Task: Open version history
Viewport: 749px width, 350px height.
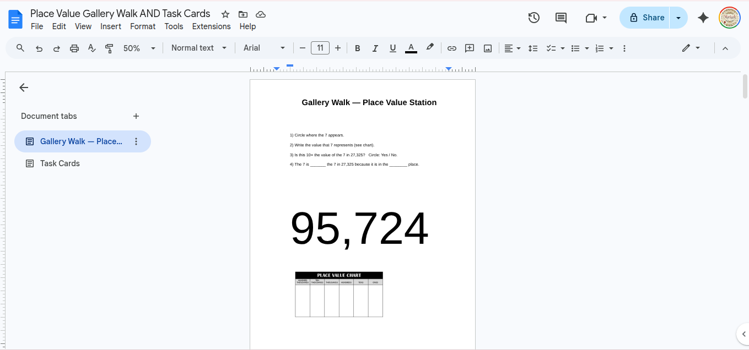Action: 534,18
